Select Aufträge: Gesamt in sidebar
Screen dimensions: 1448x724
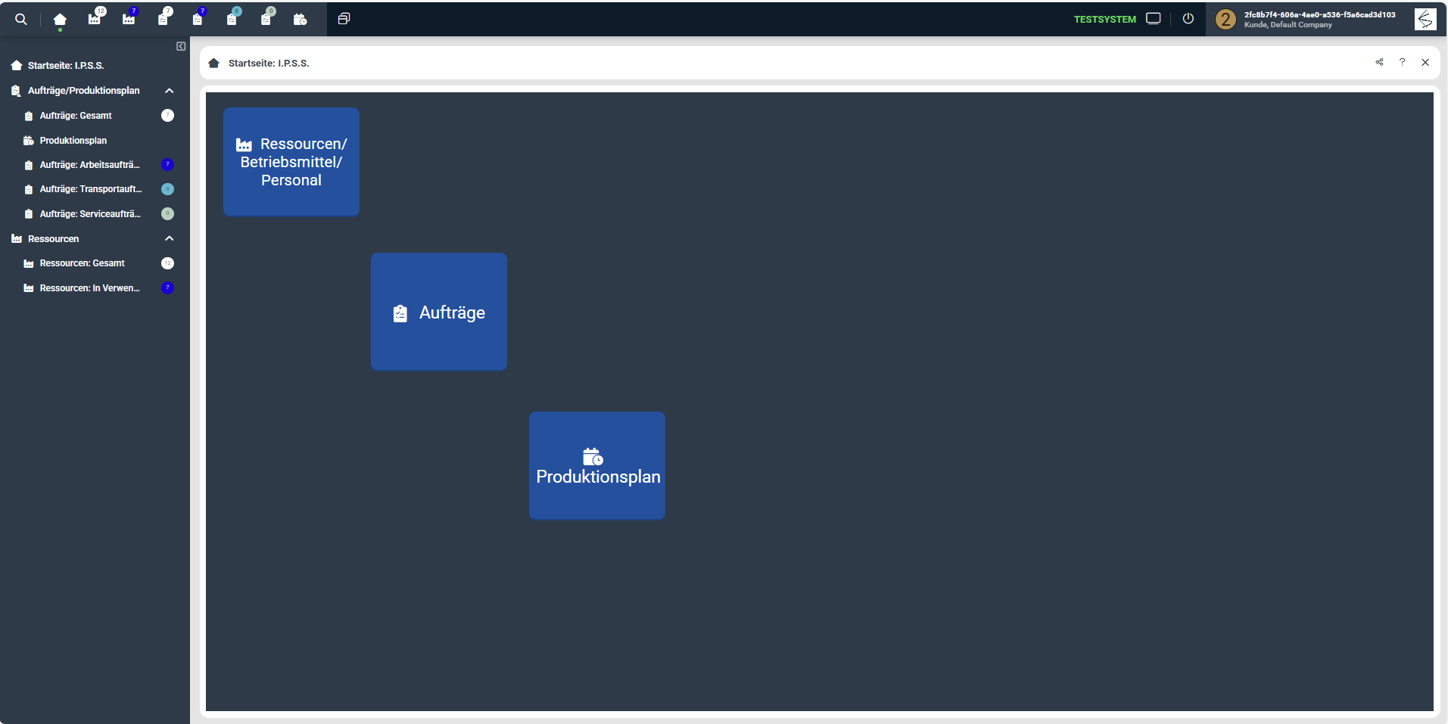coord(76,116)
